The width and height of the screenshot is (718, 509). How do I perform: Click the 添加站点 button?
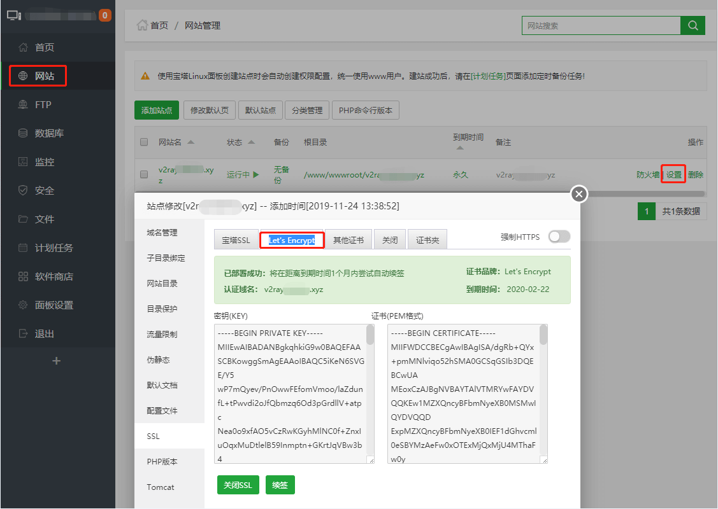[x=157, y=110]
